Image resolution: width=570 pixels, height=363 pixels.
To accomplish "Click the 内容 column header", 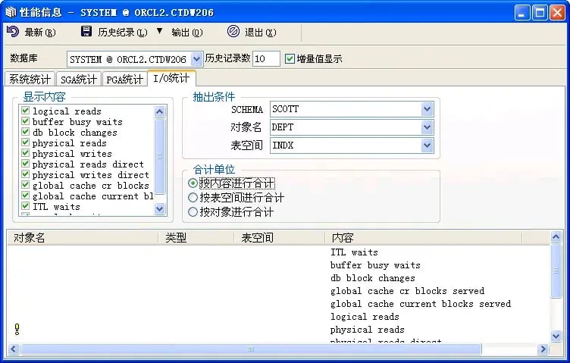I will [x=343, y=238].
